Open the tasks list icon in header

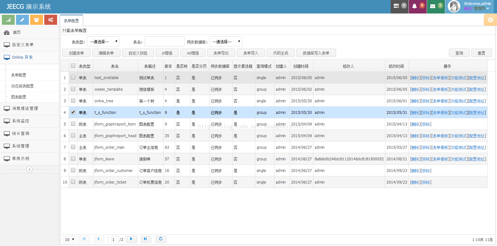point(396,6)
